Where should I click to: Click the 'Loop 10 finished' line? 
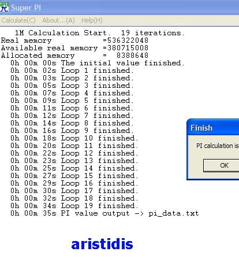pos(74,138)
